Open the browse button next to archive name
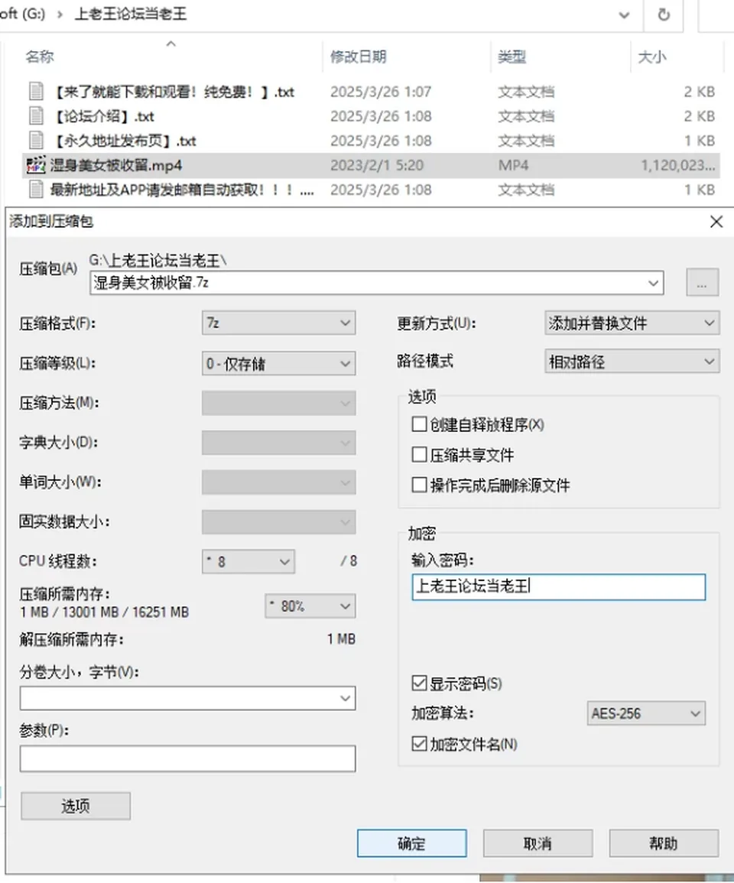This screenshot has height=883, width=734. [x=702, y=282]
